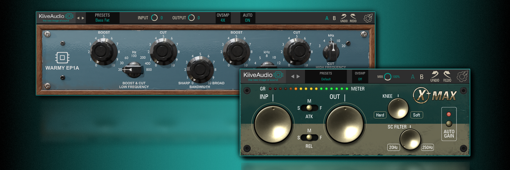Undo last change in Warmy EP1A
This screenshot has height=170, width=510.
point(344,18)
